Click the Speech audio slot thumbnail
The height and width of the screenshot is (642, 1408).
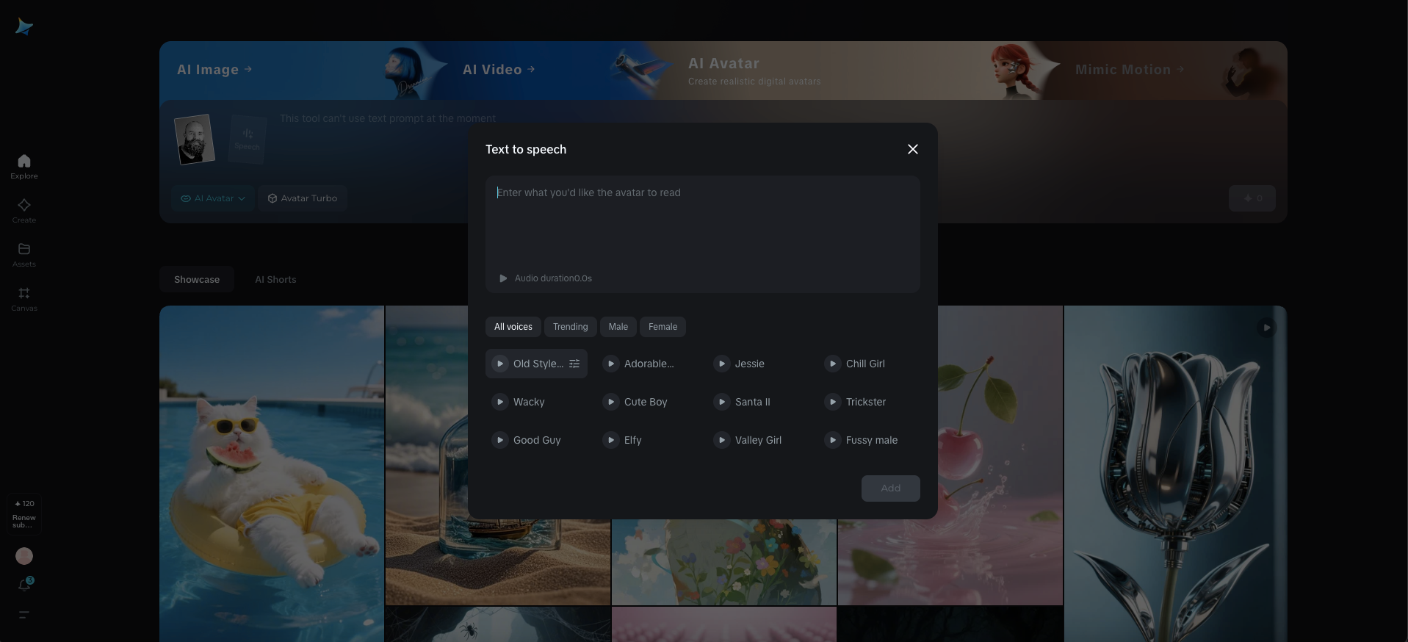(248, 139)
